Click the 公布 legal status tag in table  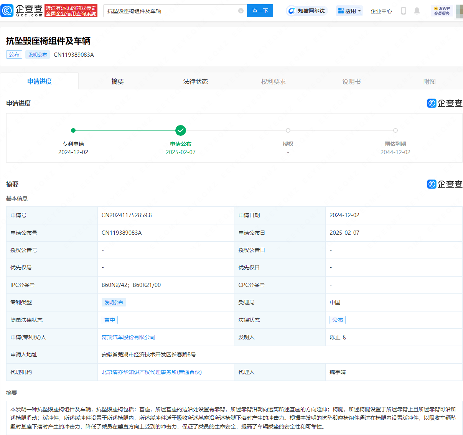click(x=338, y=320)
